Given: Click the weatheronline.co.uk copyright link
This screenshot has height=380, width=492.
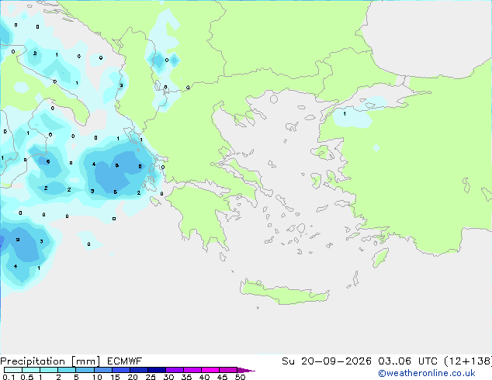Looking at the screenshot, I should (426, 373).
